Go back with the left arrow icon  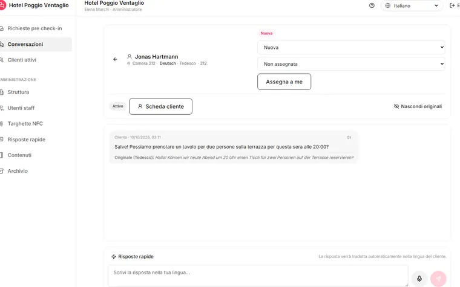[x=115, y=59]
